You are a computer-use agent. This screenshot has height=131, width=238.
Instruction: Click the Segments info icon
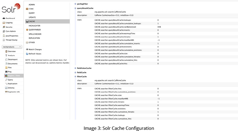click(x=6, y=92)
